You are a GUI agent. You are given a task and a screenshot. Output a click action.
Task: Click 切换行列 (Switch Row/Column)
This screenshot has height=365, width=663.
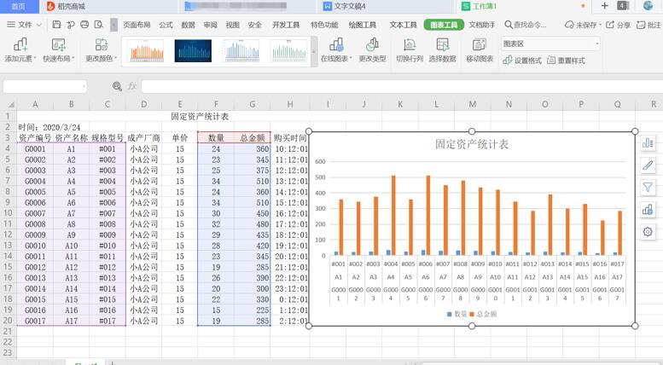(x=410, y=49)
